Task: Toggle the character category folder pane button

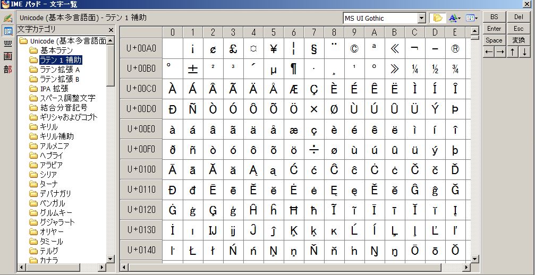Action: tap(437, 18)
